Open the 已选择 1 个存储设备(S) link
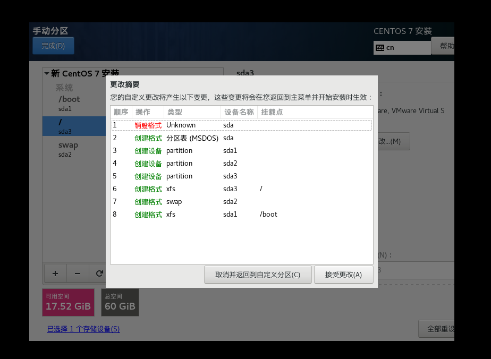Screen dimensions: 491x359 click(x=83, y=329)
